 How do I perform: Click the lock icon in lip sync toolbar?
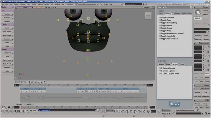click(x=29, y=82)
